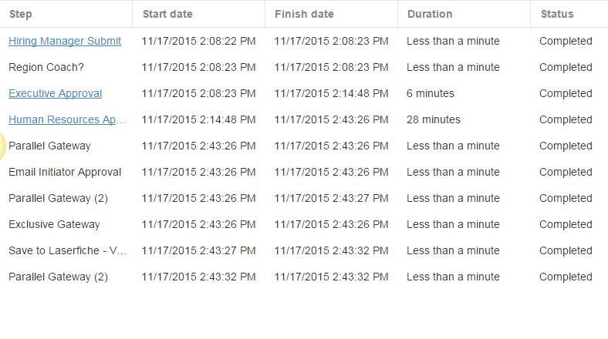
Task: Open the Hiring Manager Submit step link
Action: (65, 41)
